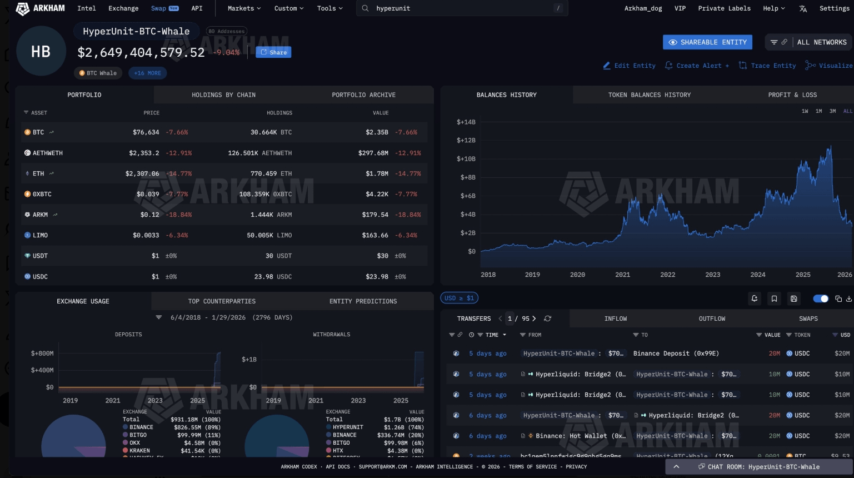Viewport: 854px width, 478px height.
Task: Click Create Alert +
Action: click(x=697, y=66)
